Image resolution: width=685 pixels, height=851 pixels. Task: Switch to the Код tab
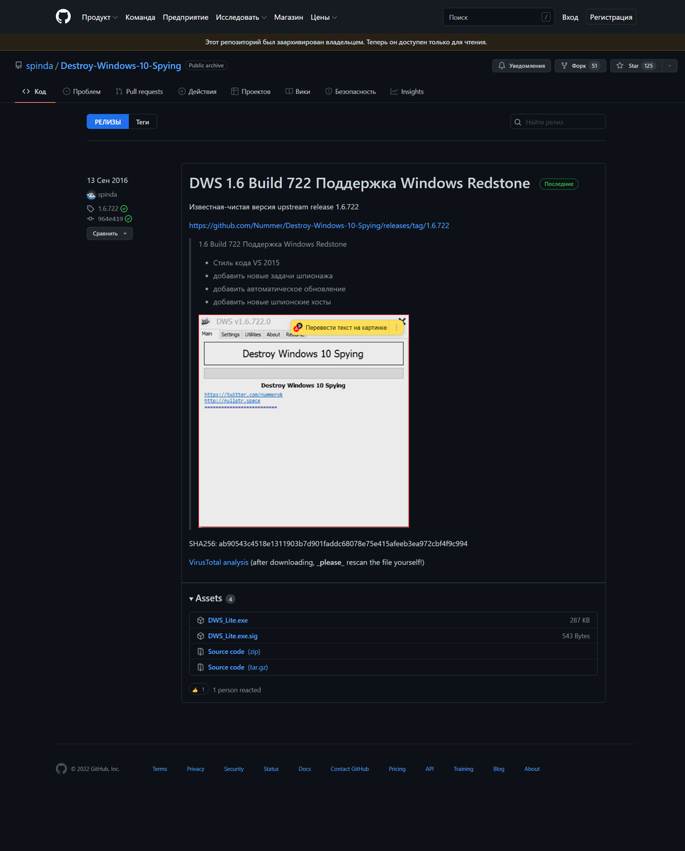click(35, 91)
